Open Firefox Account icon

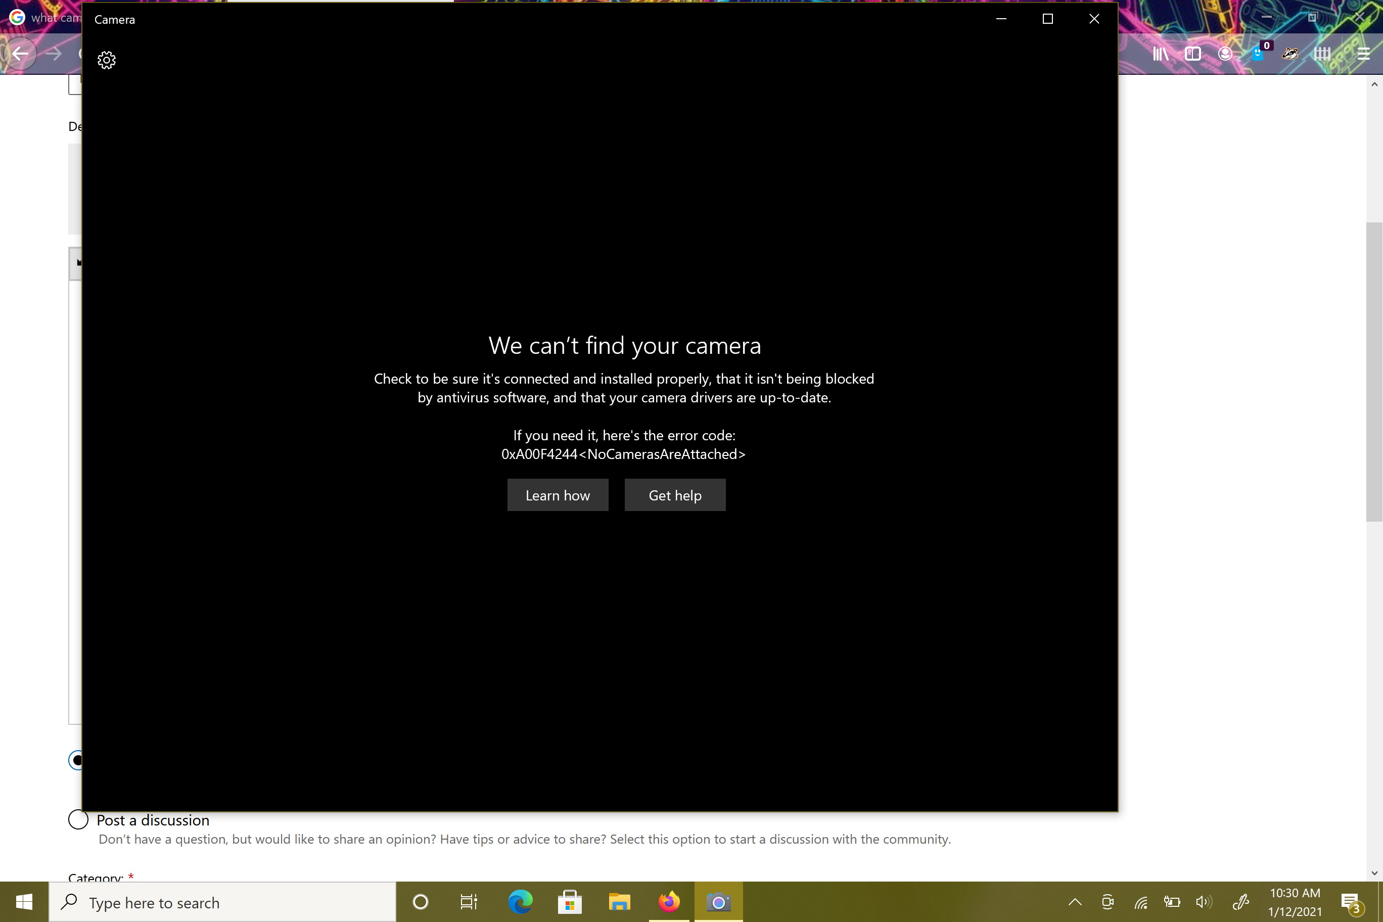point(1225,54)
